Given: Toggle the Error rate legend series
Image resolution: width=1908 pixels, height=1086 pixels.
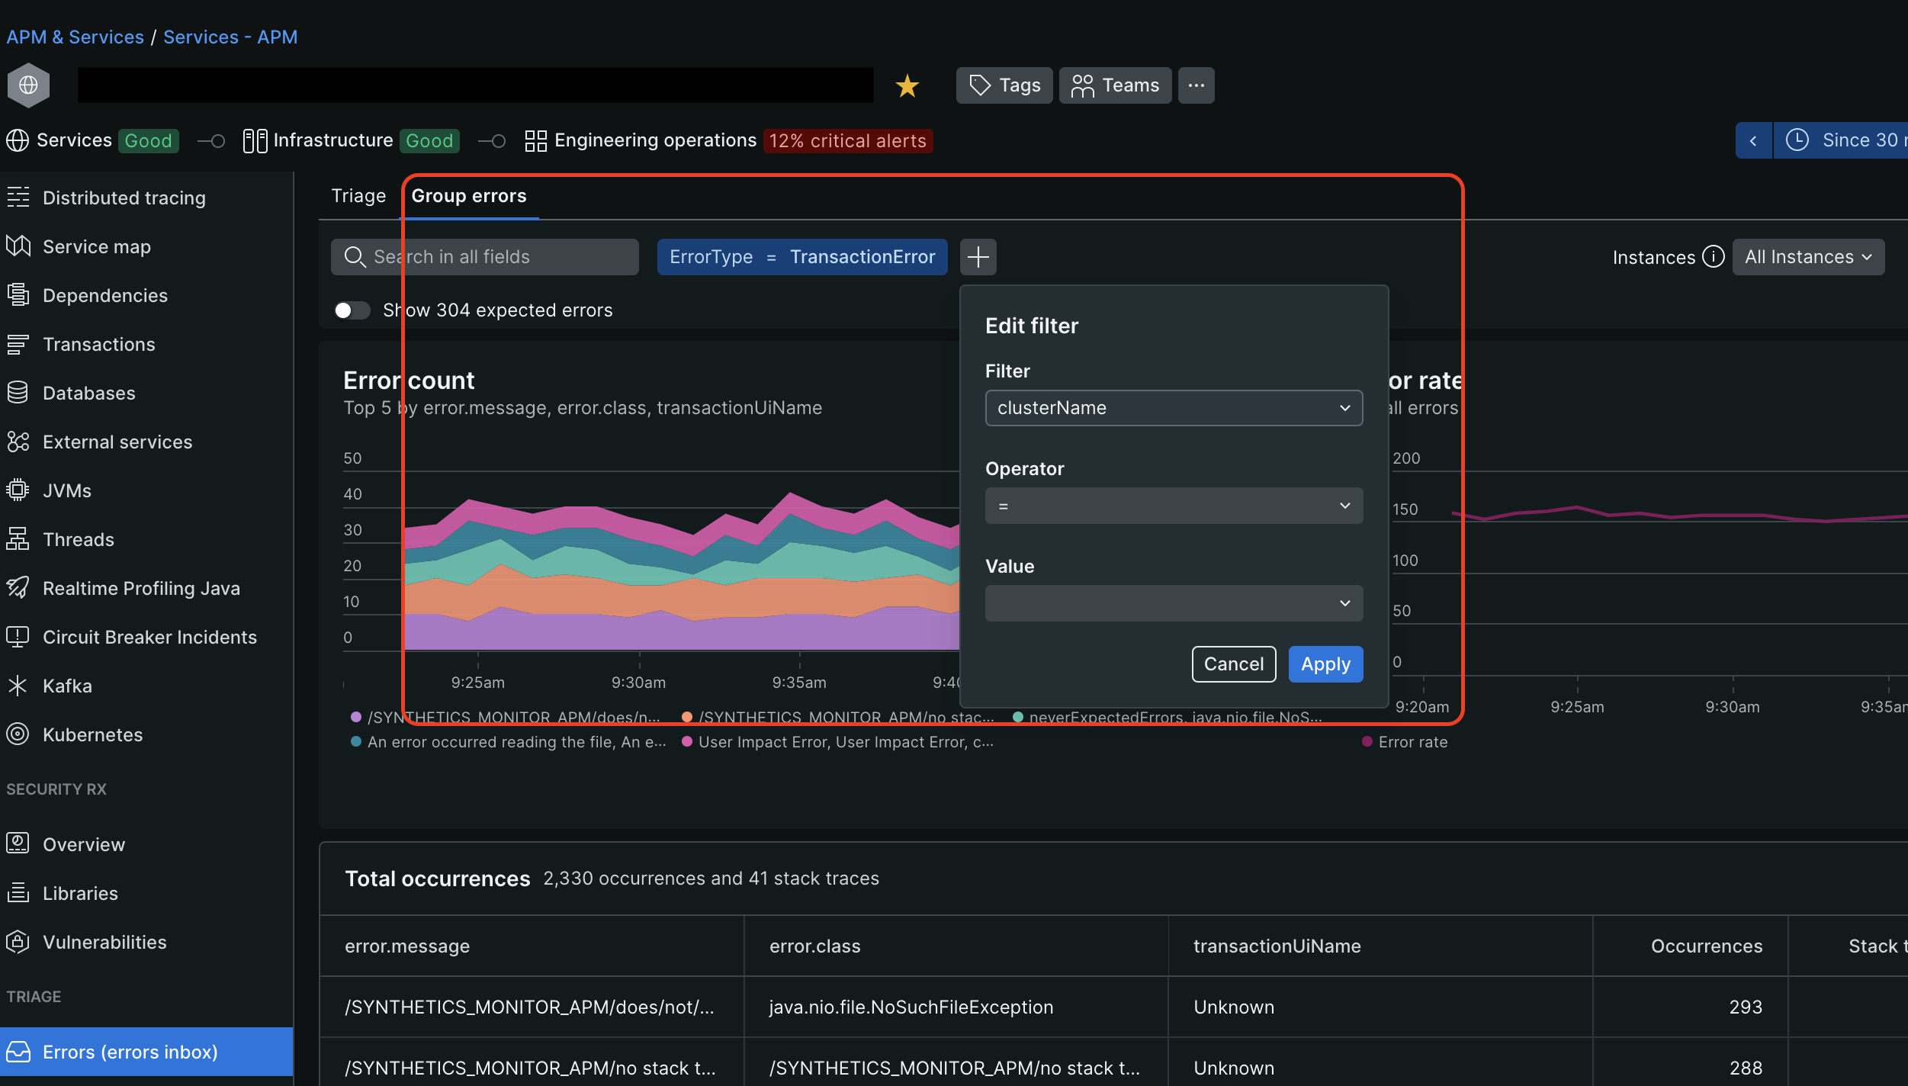Looking at the screenshot, I should pyautogui.click(x=1412, y=742).
